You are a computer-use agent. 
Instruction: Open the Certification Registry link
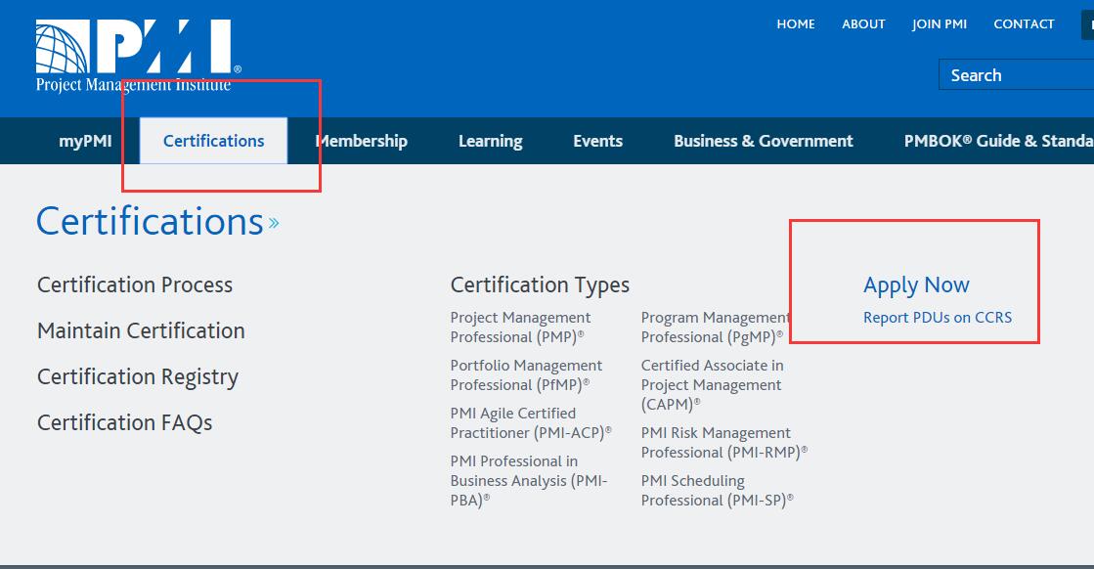pos(138,377)
